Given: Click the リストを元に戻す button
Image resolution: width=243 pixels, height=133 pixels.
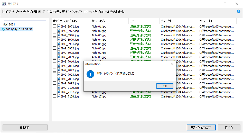Looking at the screenshot, I should click(x=201, y=127).
